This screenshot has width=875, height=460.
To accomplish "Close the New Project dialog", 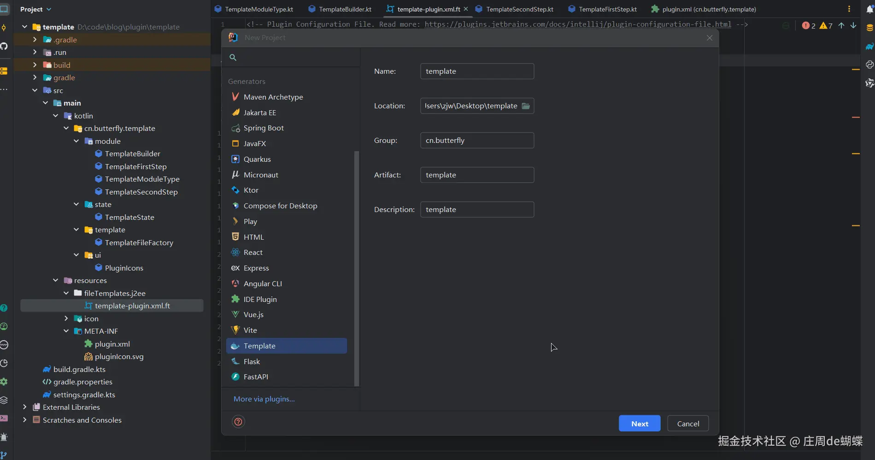I will pyautogui.click(x=710, y=38).
